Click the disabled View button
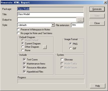 [x=97, y=16]
